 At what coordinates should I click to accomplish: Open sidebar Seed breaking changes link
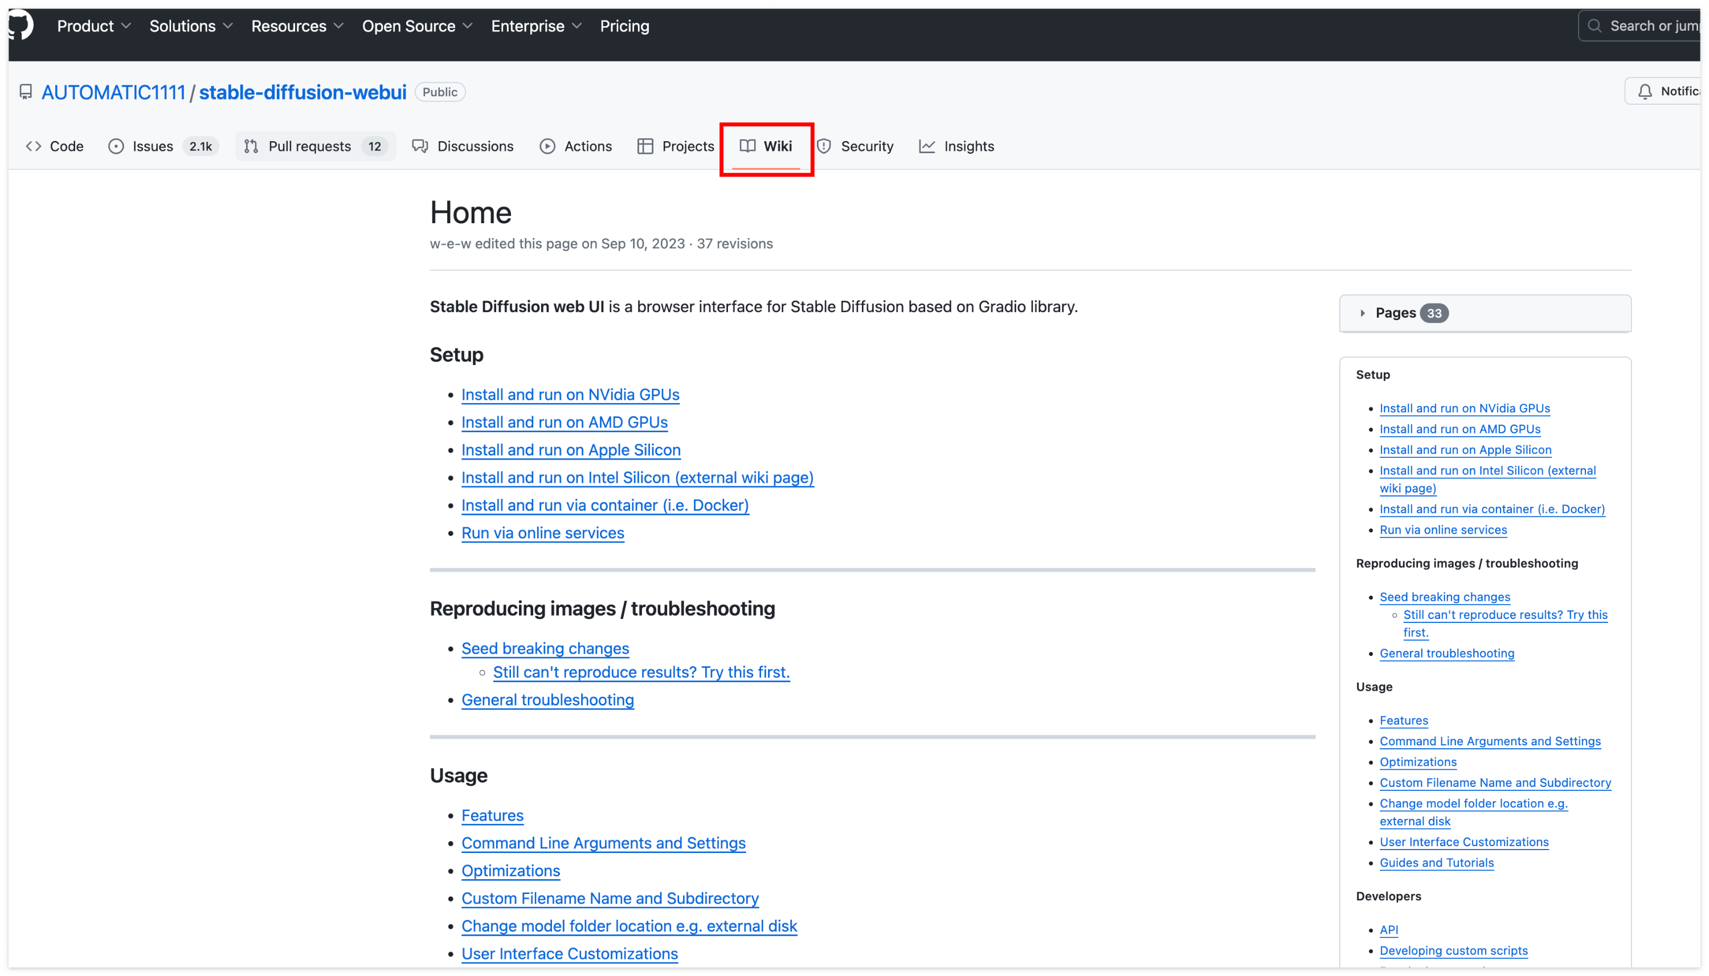click(1444, 597)
